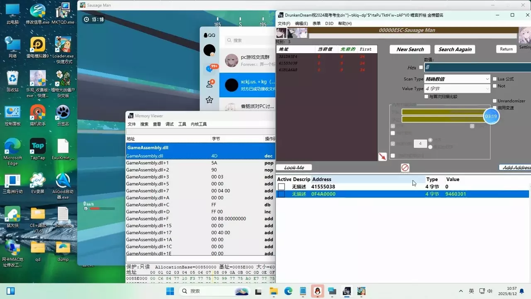Open the QQ contacts sidebar icon
Viewport: 531px width, 299px height.
(209, 84)
